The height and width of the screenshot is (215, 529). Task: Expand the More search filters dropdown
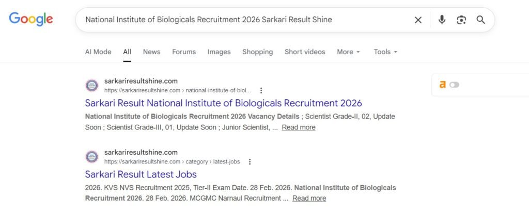(x=348, y=52)
